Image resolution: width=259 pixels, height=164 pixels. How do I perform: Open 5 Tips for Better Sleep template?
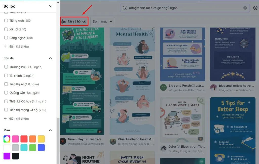(233, 130)
